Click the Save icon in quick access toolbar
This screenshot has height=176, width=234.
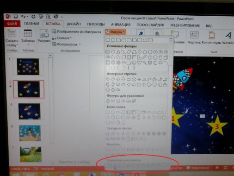click(x=16, y=16)
